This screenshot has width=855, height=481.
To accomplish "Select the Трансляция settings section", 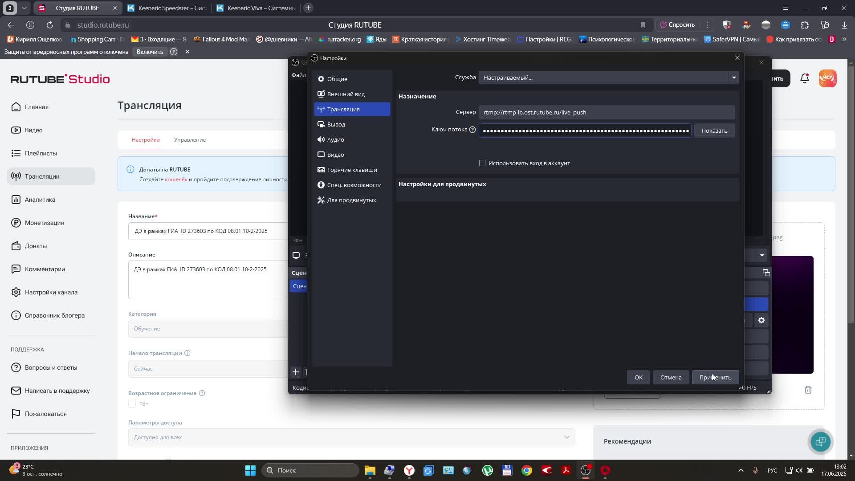I will pos(352,109).
